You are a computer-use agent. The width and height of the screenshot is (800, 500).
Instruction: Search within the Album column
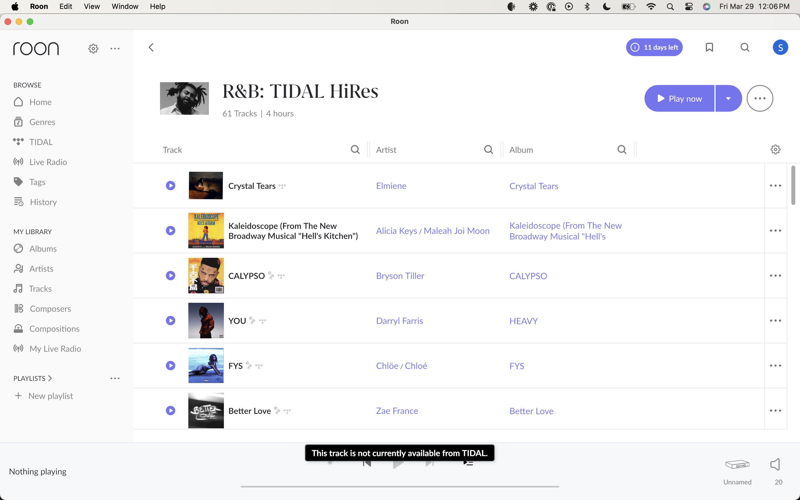[x=621, y=149]
